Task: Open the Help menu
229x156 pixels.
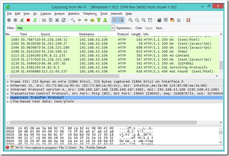Action: [129, 14]
